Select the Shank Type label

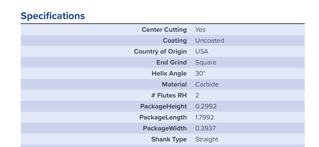coord(169,139)
